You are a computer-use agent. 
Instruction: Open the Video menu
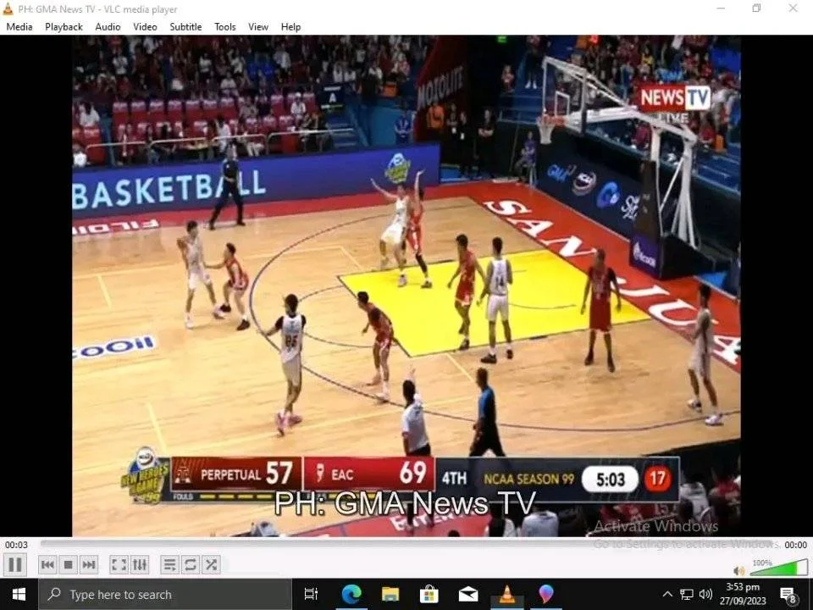[x=145, y=27]
